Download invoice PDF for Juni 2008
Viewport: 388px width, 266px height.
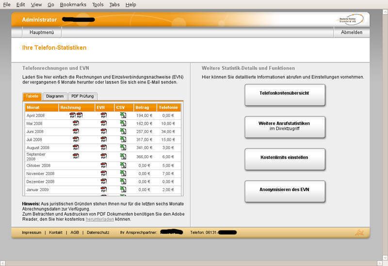click(x=76, y=132)
